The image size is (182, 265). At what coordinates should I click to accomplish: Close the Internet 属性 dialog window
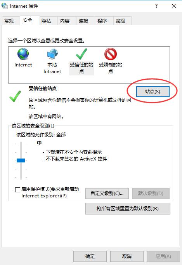[174, 6]
